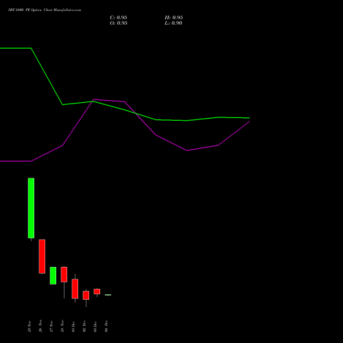Image resolution: width=343 pixels, height=343 pixels.
Task: Click the '02 Dec' date axis label
Action: [84, 327]
